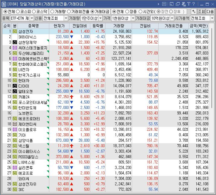Click the window layout icon in the title bar
The width and height of the screenshot is (216, 195).
coord(172,4)
